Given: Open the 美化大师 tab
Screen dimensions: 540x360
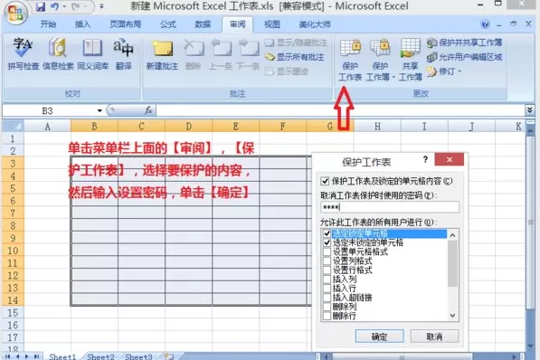Looking at the screenshot, I should tap(315, 24).
